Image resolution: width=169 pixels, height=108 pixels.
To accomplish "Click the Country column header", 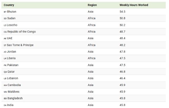I will tap(9, 5).
